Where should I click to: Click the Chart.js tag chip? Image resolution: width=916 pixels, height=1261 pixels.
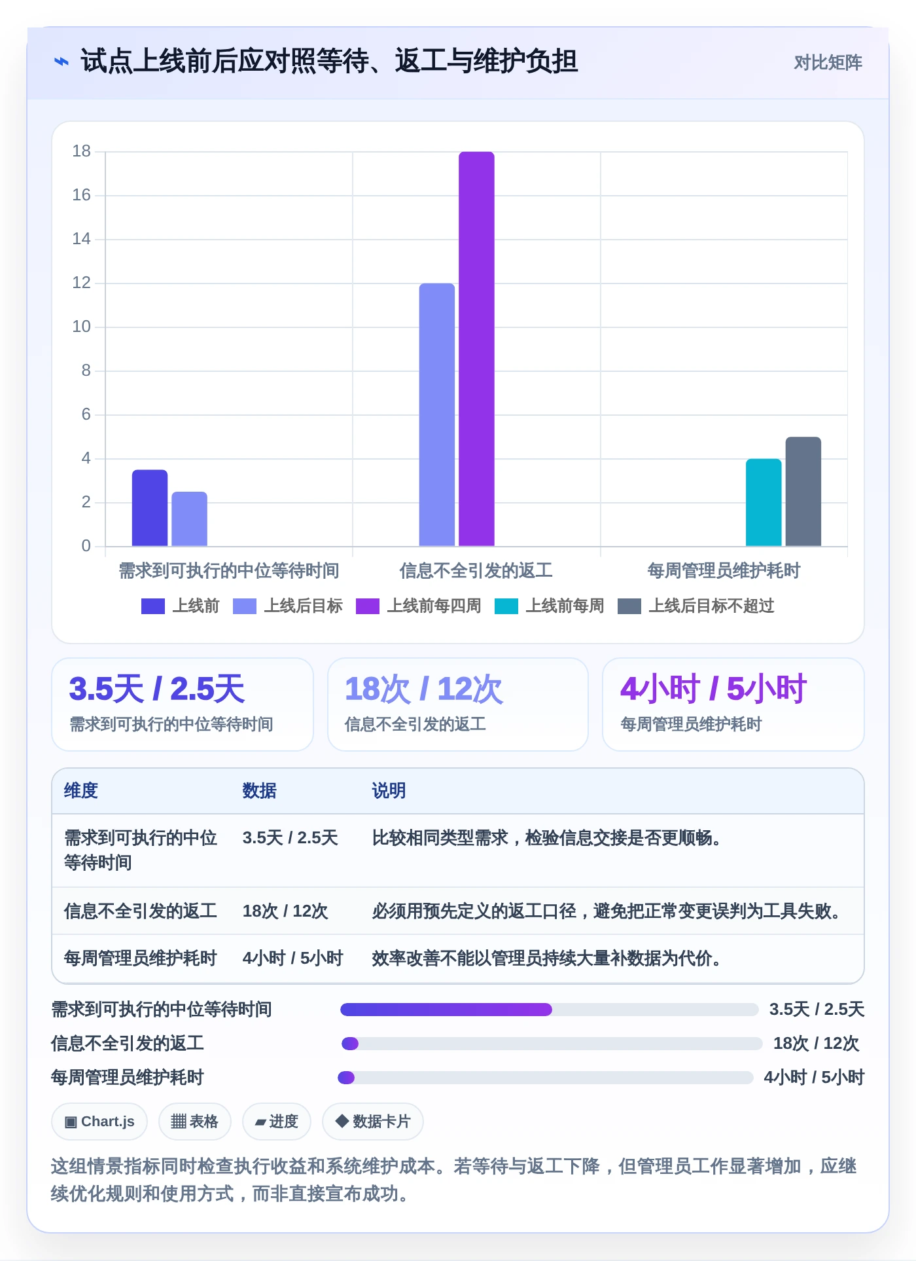pos(99,1122)
